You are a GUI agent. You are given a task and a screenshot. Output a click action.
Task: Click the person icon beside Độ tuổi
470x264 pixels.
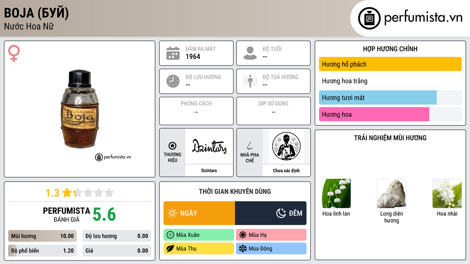(x=250, y=53)
